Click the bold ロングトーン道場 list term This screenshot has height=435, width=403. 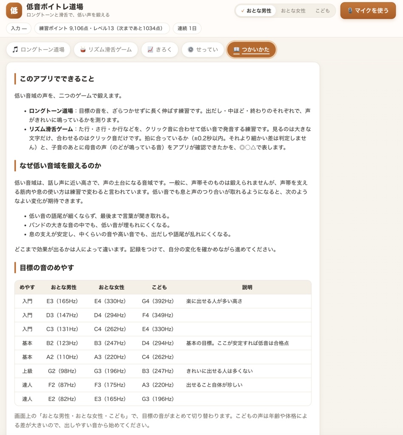click(x=51, y=111)
